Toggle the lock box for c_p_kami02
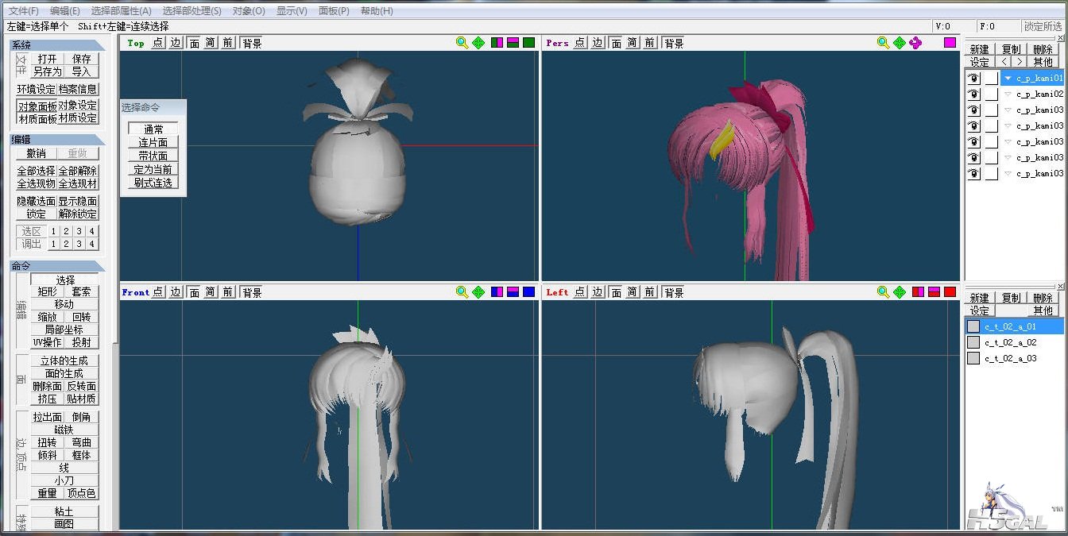Viewport: 1068px width, 536px height. pos(991,94)
